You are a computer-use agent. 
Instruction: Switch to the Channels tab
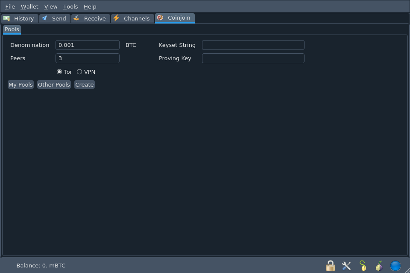click(x=132, y=18)
